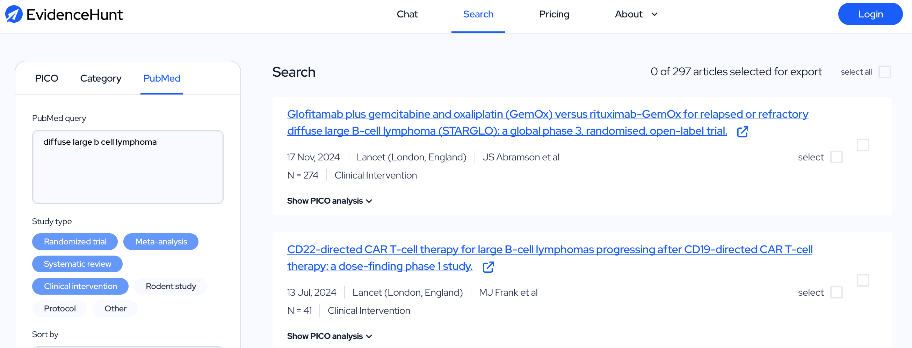912x348 pixels.
Task: Click the EvidenceHunt logo icon
Action: 14,14
